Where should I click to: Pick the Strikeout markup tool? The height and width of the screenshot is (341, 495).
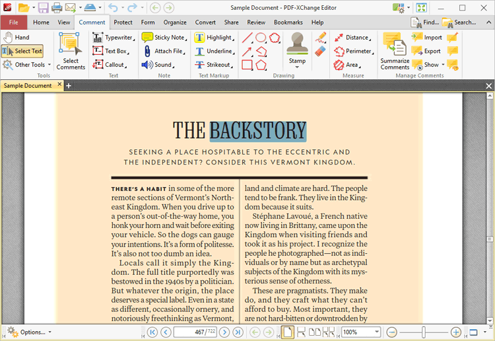[213, 65]
